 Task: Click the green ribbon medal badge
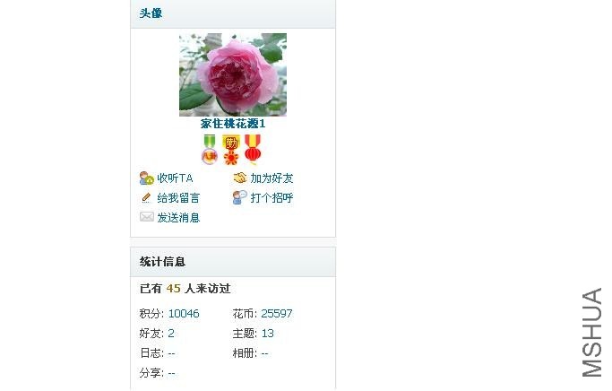(x=210, y=149)
